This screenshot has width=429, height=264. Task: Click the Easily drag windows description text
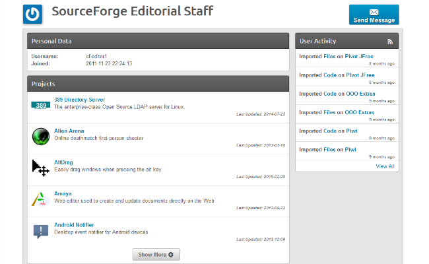pyautogui.click(x=108, y=170)
